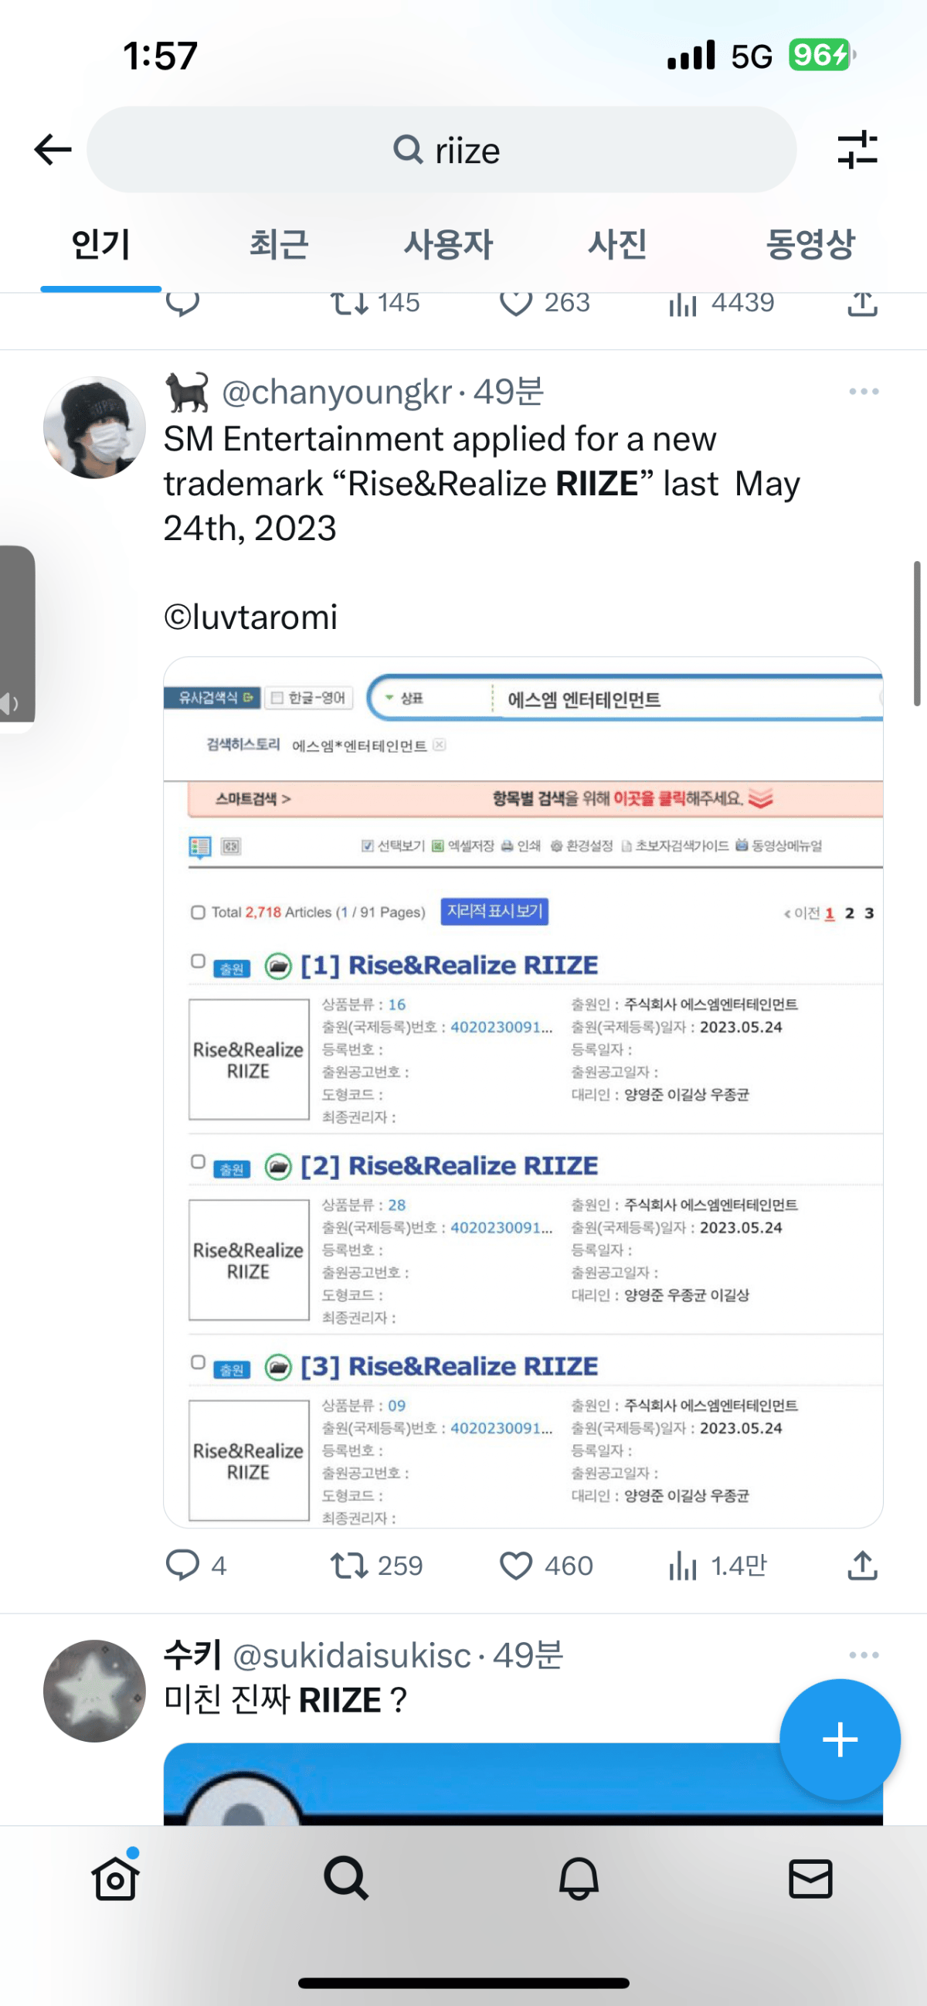Open more options on @chanyoungkr tweet
This screenshot has width=927, height=2006.
864,391
